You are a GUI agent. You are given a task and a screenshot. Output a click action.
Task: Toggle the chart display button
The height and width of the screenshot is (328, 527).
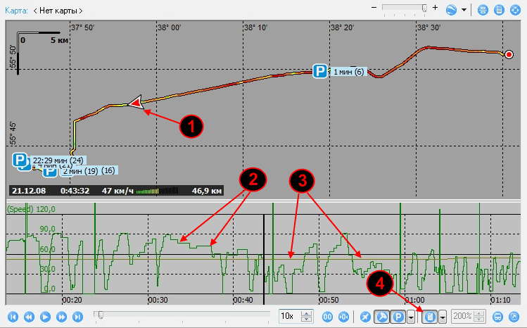428,317
